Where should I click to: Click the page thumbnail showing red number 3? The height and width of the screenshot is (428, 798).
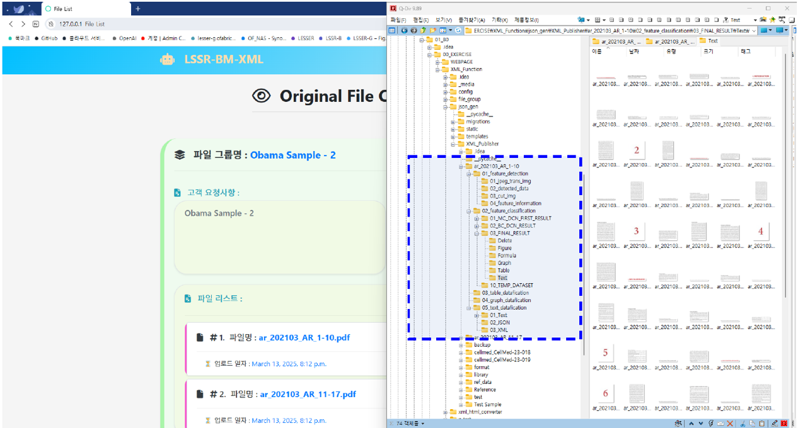pyautogui.click(x=636, y=232)
